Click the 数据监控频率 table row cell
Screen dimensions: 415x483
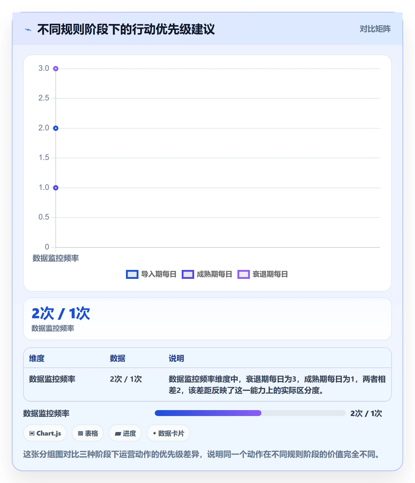point(52,379)
